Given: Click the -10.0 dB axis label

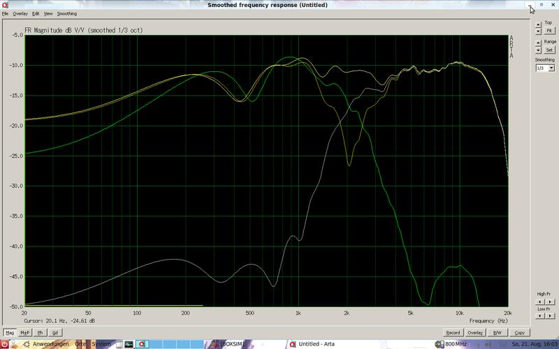Looking at the screenshot, I should [16, 66].
